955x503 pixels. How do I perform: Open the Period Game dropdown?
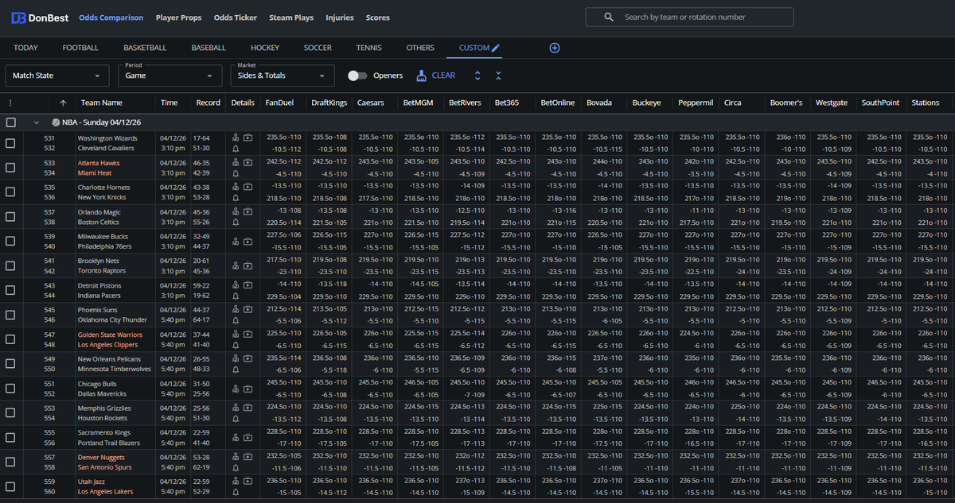tap(170, 75)
